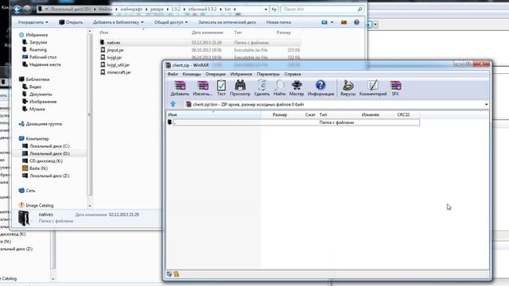Open the WinRAR Параметры menu
Screen dimensions: 509x286
268,74
